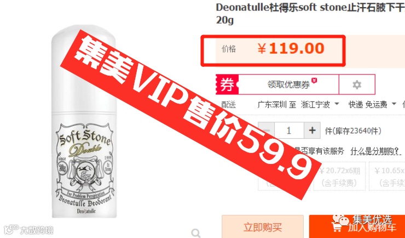
Task: Click the red 券 coupon badge
Action: [x=227, y=84]
